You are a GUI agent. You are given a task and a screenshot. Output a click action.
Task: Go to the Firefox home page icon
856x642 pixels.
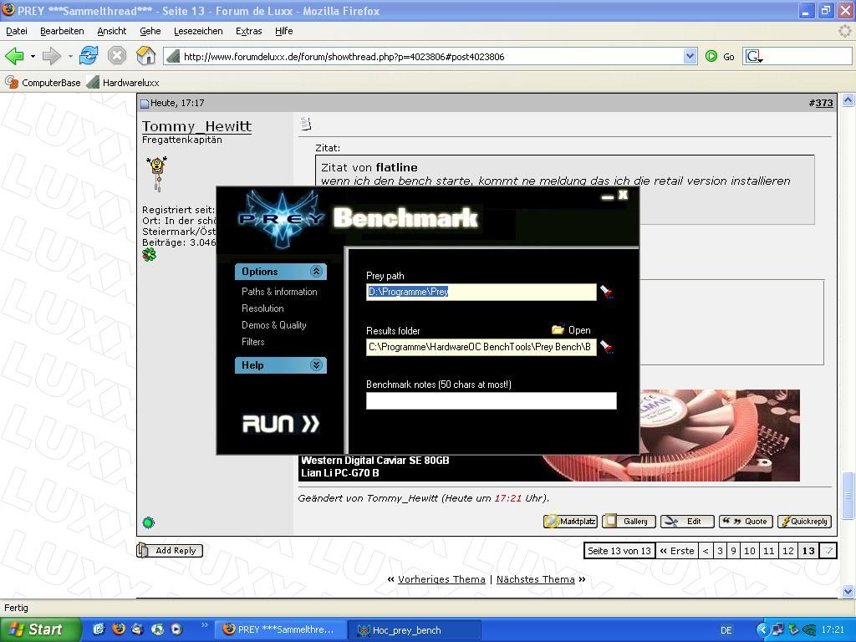(145, 56)
